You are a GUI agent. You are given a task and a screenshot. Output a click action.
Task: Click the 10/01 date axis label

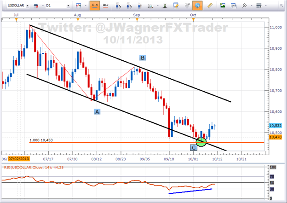click(193, 159)
